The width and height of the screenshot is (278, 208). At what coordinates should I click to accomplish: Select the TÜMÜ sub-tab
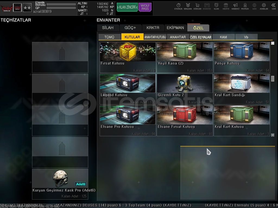[x=109, y=37]
